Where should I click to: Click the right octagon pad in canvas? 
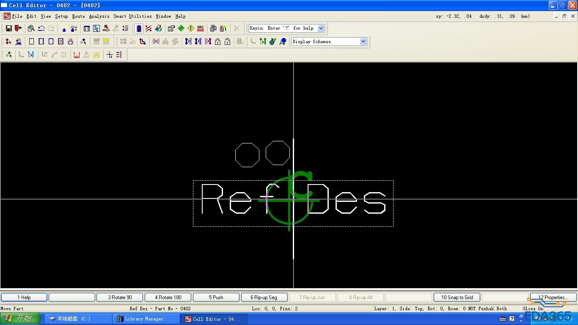point(278,153)
